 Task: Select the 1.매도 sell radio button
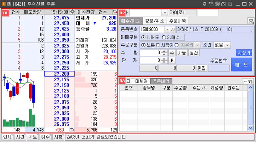(143, 37)
